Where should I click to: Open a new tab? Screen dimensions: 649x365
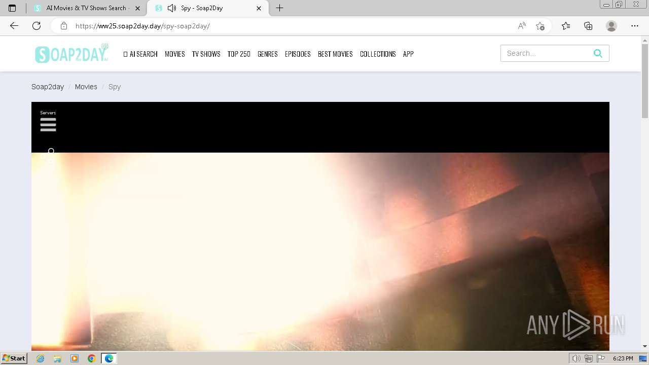click(x=279, y=8)
